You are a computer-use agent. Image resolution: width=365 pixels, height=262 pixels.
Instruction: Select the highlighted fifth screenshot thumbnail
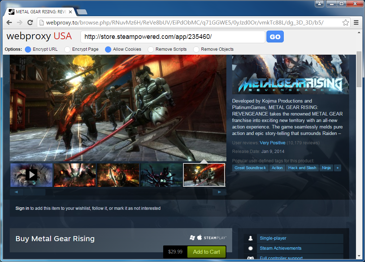204,175
